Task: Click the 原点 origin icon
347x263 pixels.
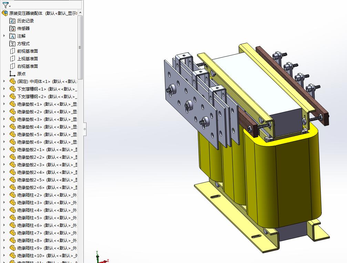Action: [x=12, y=74]
